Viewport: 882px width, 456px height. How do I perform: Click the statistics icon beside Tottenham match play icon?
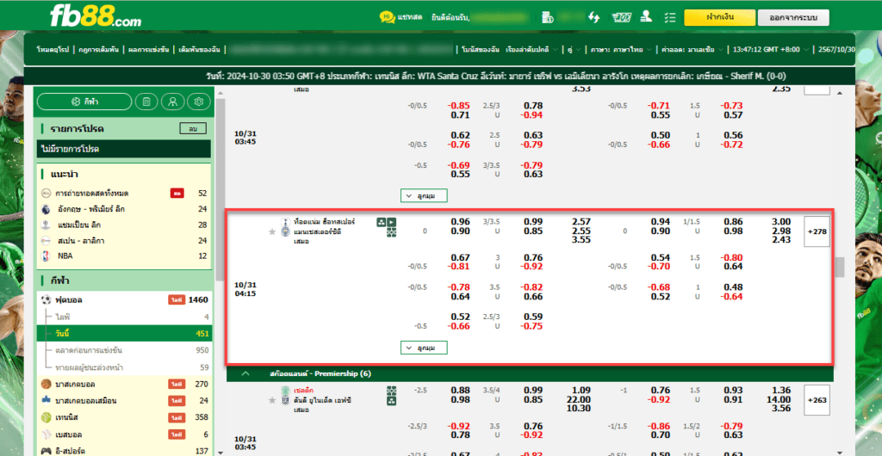click(382, 222)
